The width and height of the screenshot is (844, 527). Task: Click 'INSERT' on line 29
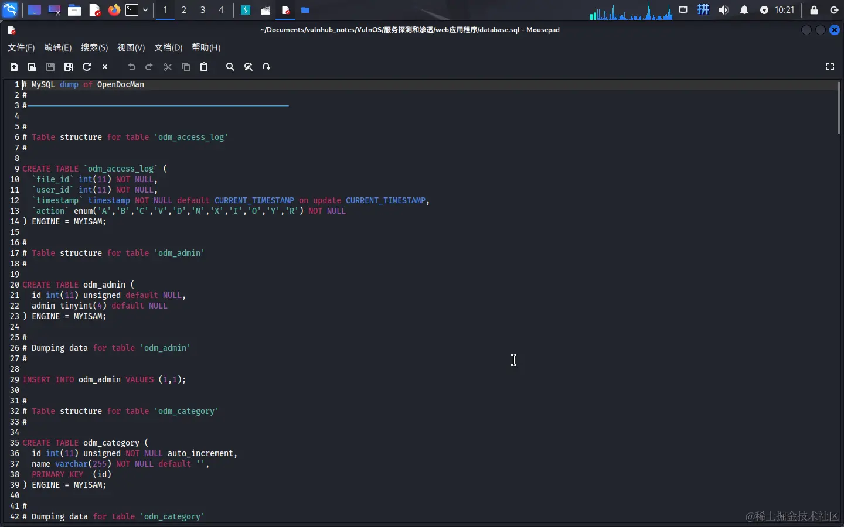tap(36, 379)
